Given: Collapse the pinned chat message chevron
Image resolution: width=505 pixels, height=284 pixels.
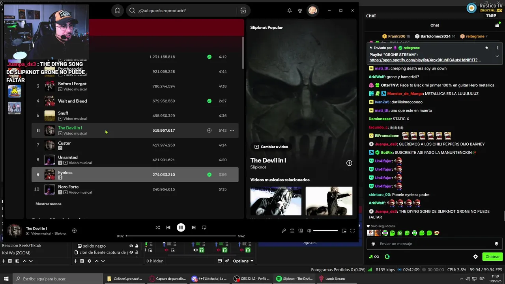Looking at the screenshot, I should pyautogui.click(x=497, y=56).
